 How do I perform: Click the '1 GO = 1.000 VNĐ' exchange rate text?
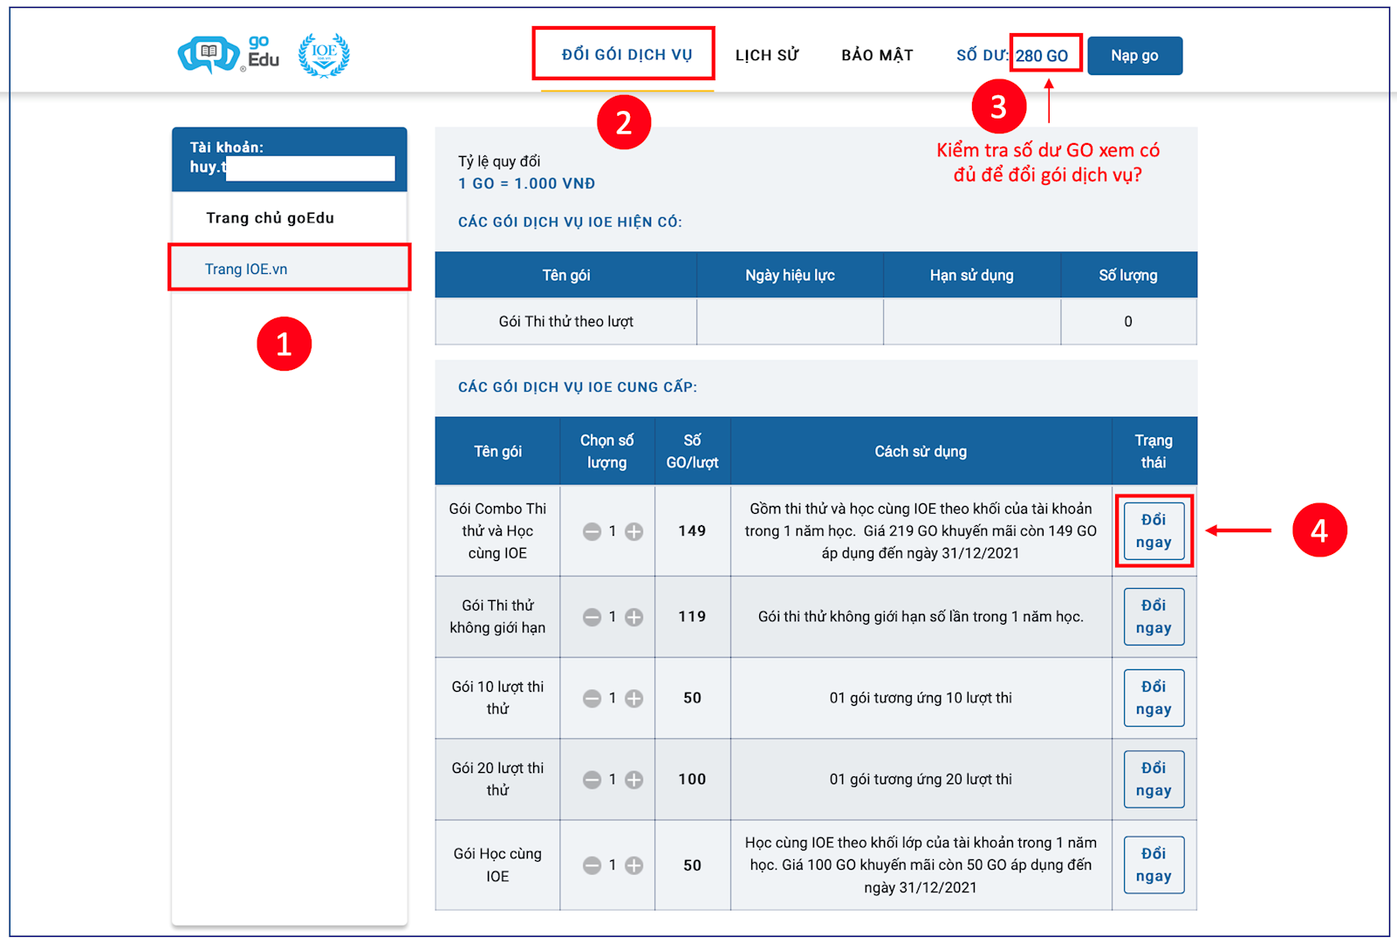tap(527, 183)
